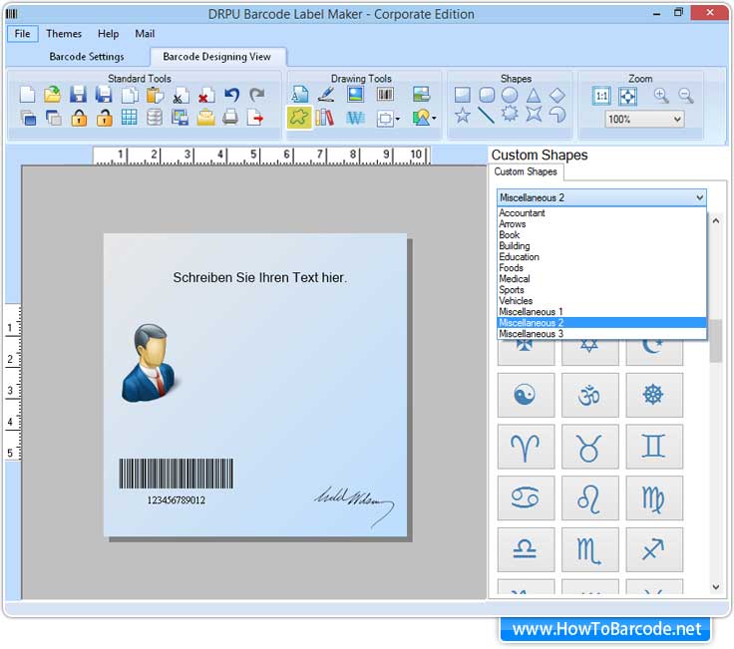Insert the Gemini zodiac custom shape

[x=654, y=447]
